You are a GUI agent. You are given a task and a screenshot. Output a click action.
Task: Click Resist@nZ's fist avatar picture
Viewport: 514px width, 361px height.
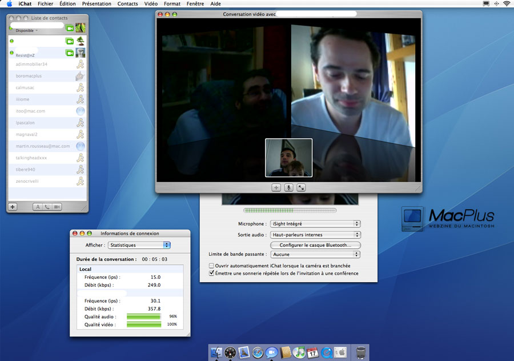click(81, 53)
